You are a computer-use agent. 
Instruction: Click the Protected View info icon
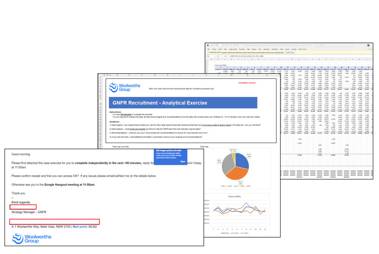click(208, 52)
